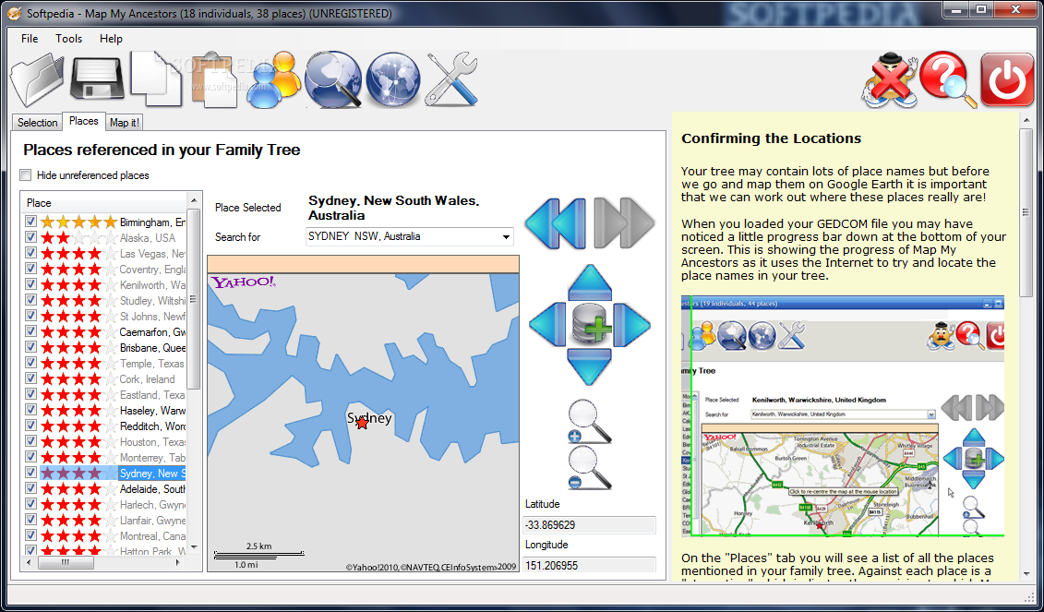1044x612 pixels.
Task: Uncheck the Alaska, USA checkbox
Action: coord(30,237)
